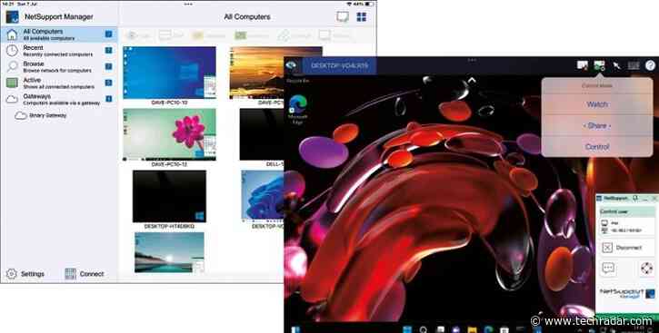Click the NetSupport Manager logo
The width and height of the screenshot is (659, 333).
click(x=12, y=16)
